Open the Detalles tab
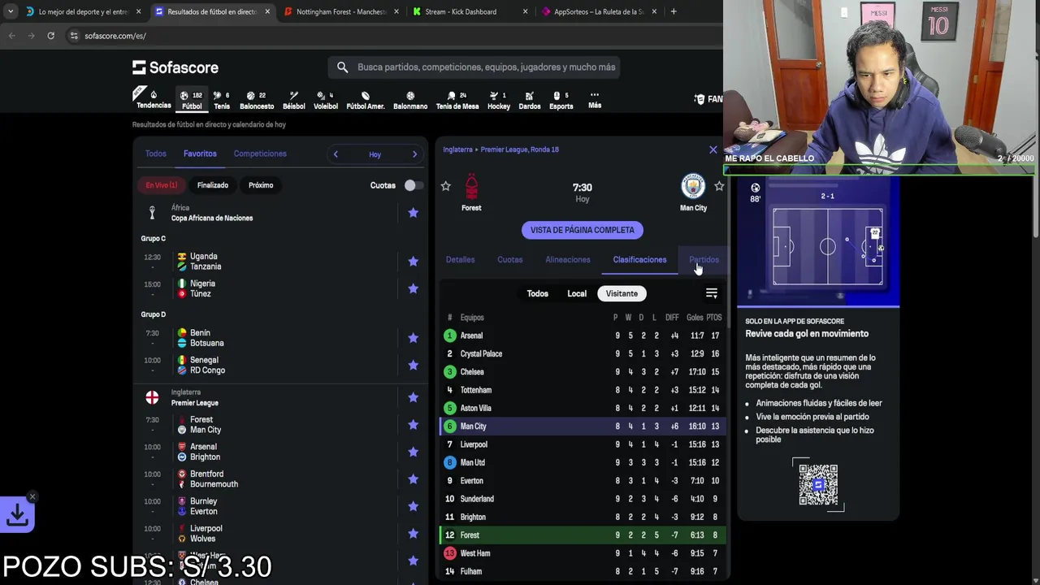This screenshot has width=1040, height=585. click(x=460, y=260)
